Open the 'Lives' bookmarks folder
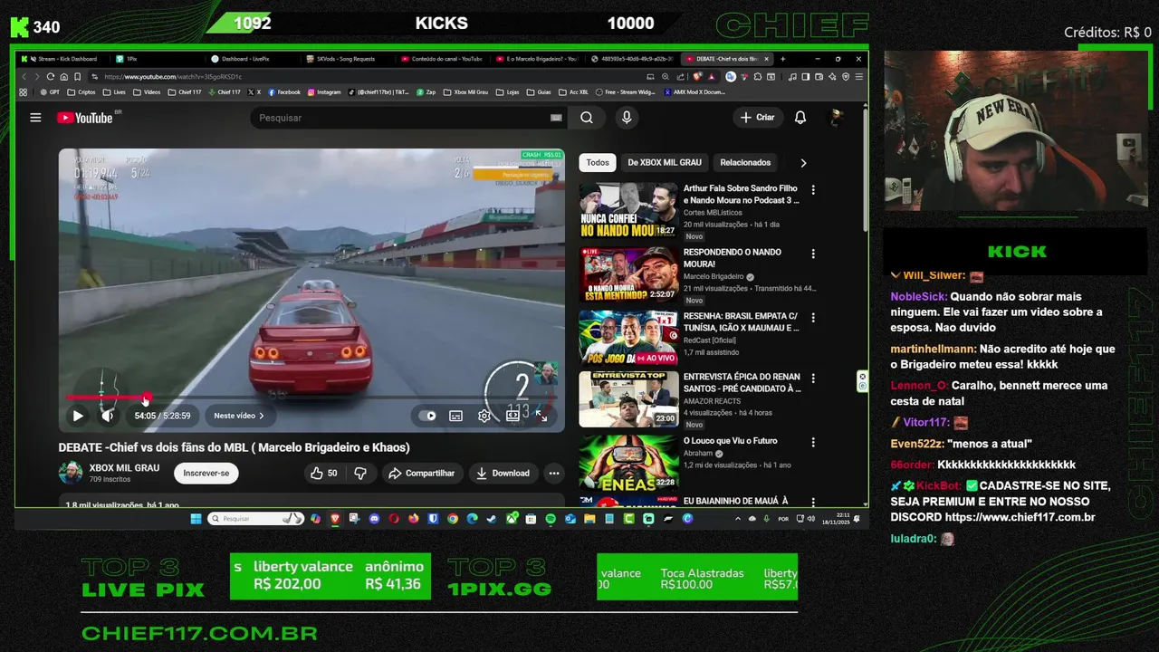The width and height of the screenshot is (1159, 652). tap(114, 91)
